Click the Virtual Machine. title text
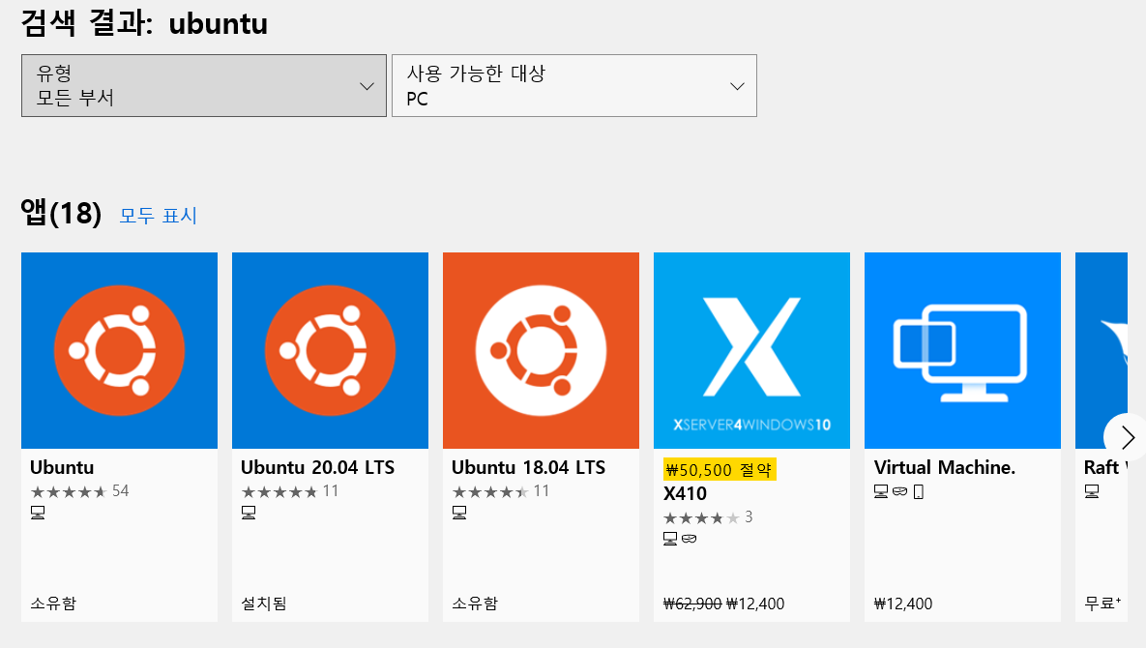This screenshot has height=648, width=1146. (945, 467)
